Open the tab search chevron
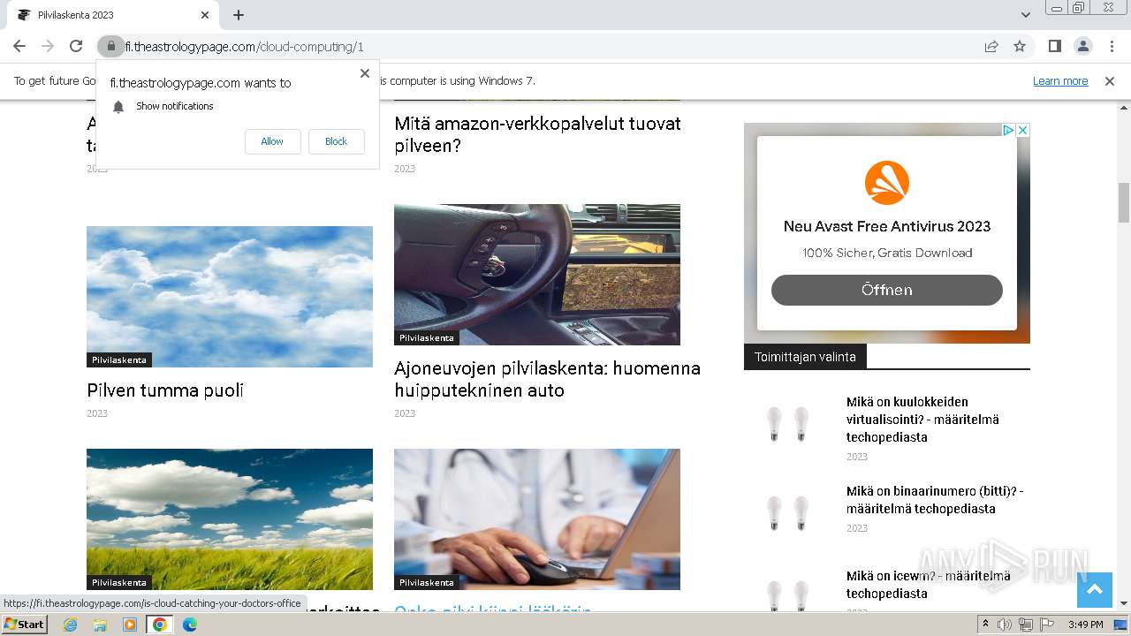1131x636 pixels. tap(1025, 15)
